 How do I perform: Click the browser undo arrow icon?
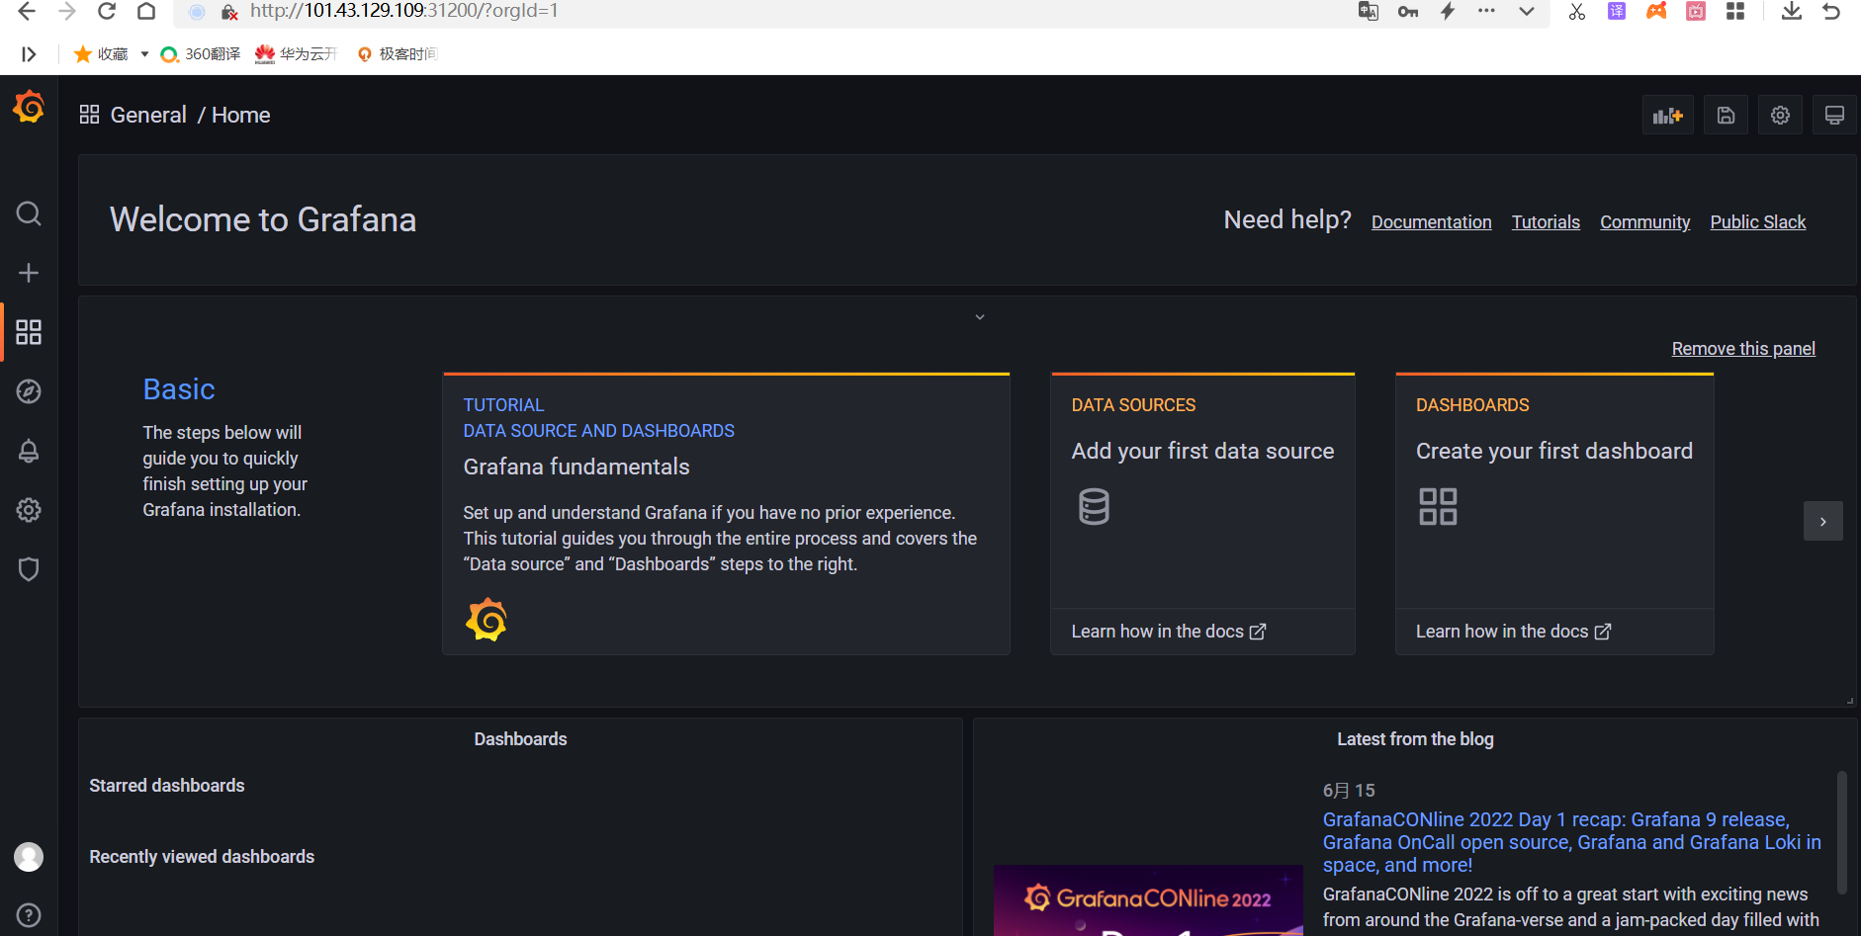click(x=1831, y=11)
